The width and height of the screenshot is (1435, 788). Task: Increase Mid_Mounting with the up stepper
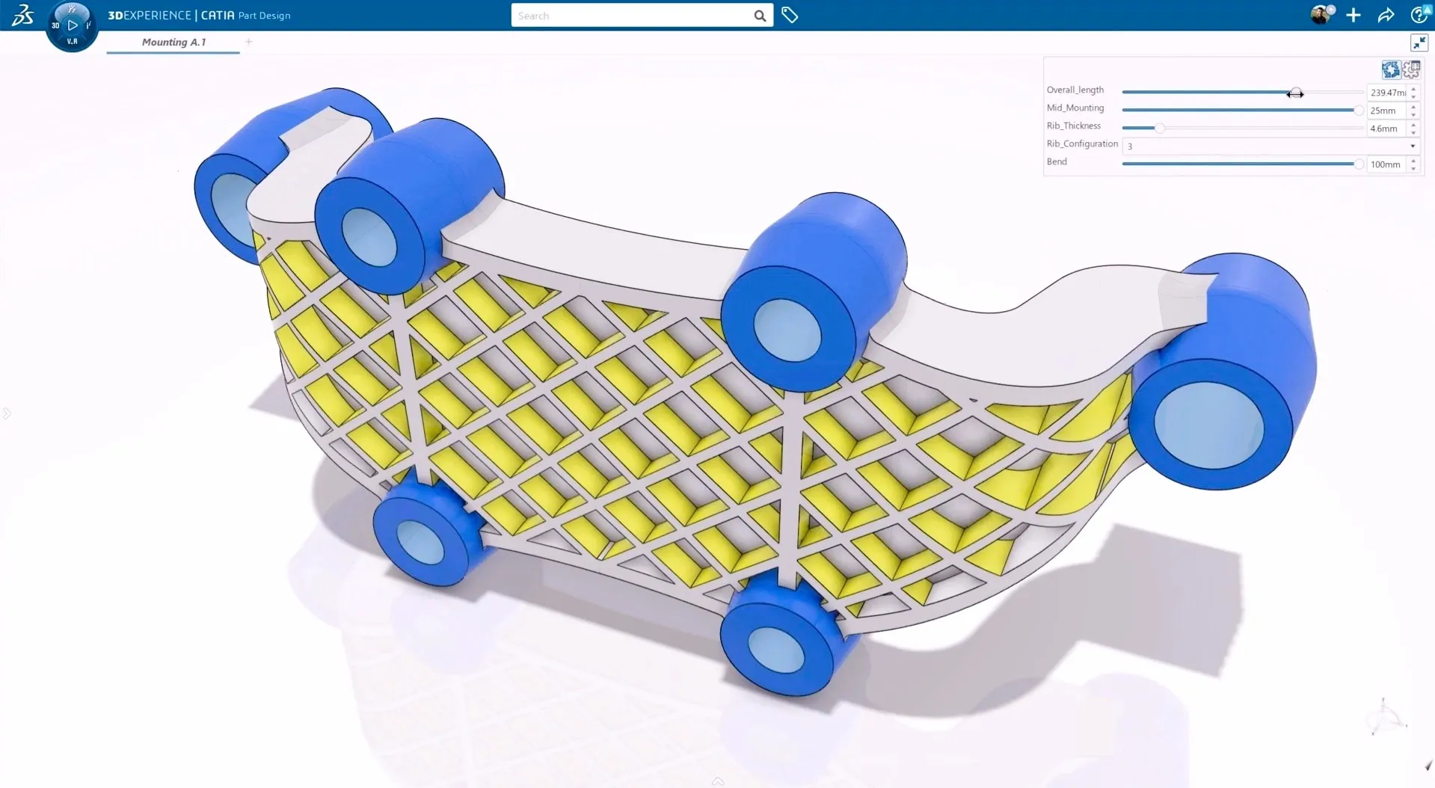(x=1413, y=107)
